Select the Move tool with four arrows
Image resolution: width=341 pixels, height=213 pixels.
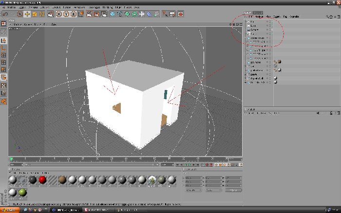[27, 14]
